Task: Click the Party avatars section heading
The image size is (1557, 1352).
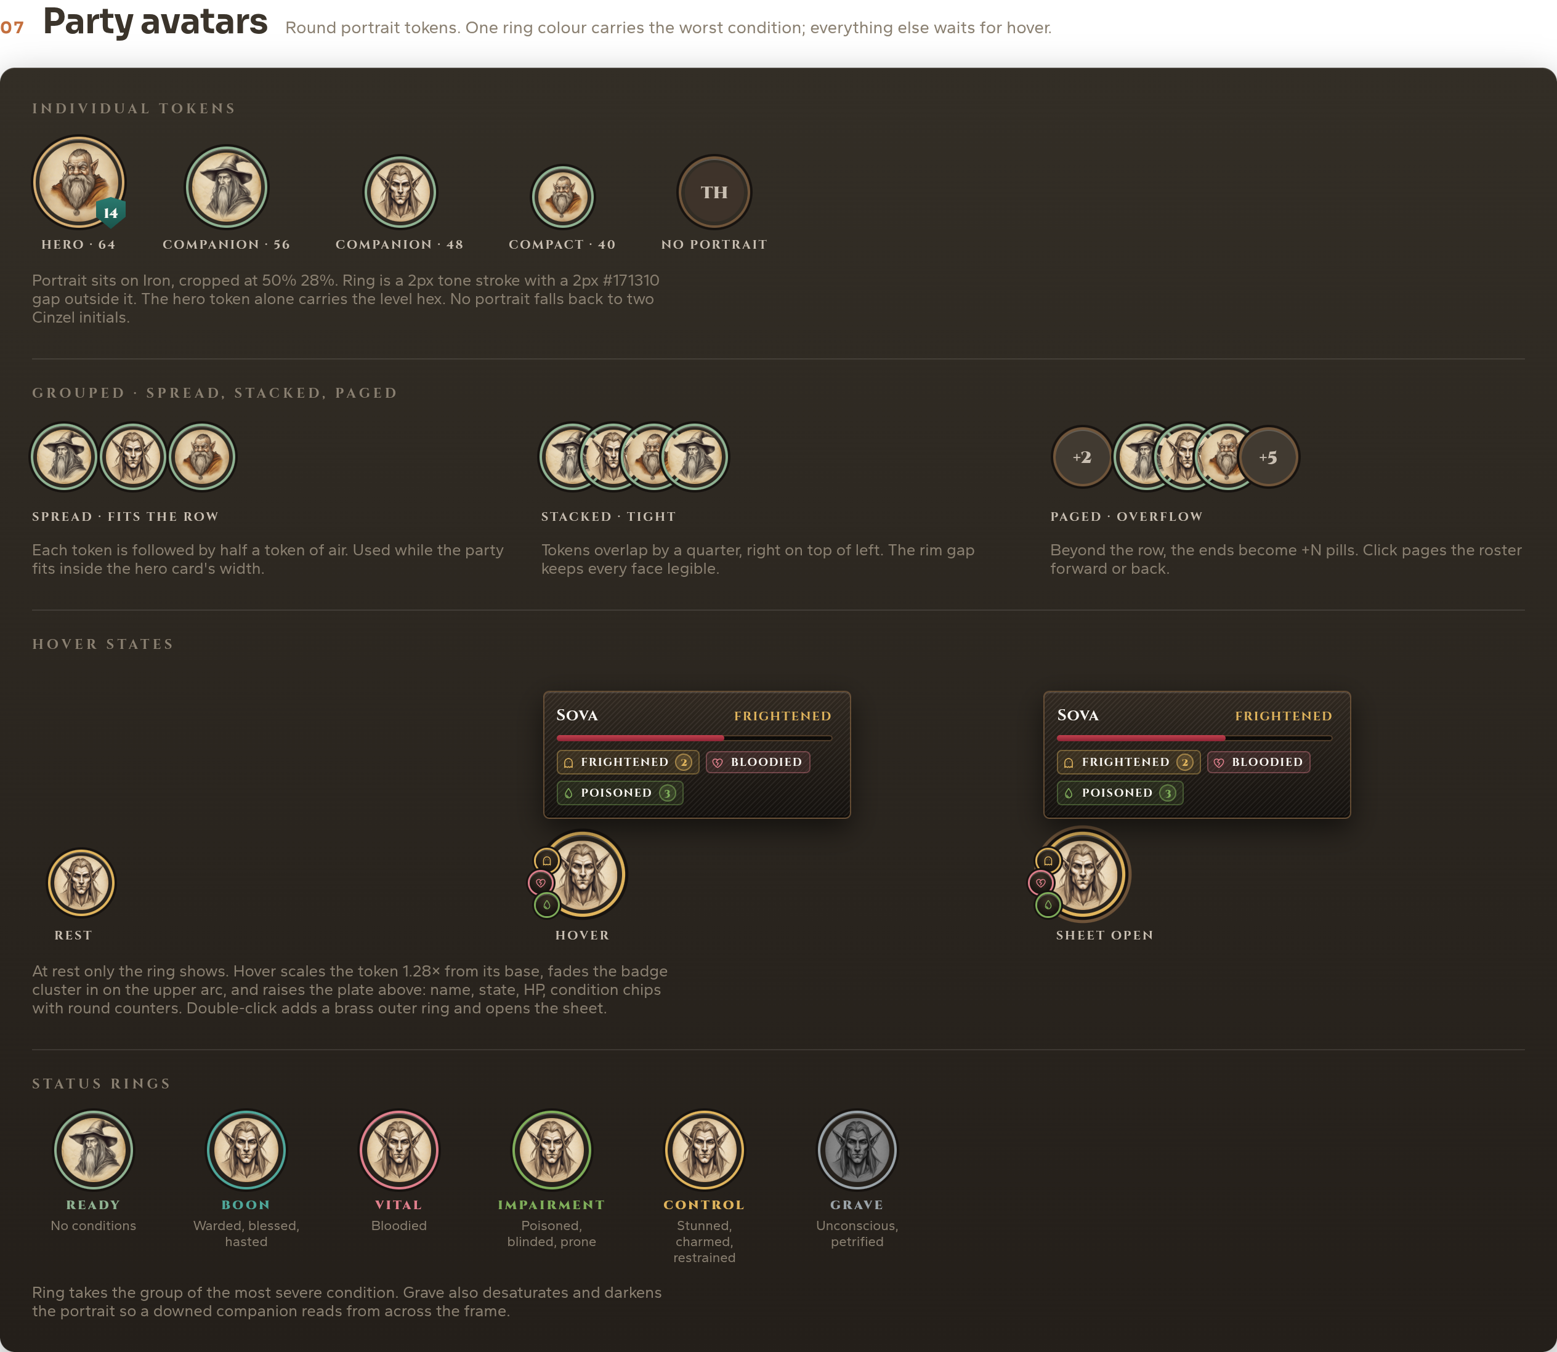Action: coord(155,23)
